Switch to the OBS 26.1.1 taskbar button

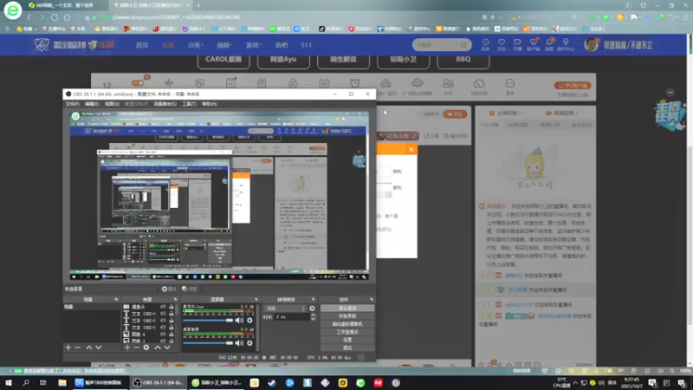(x=158, y=383)
